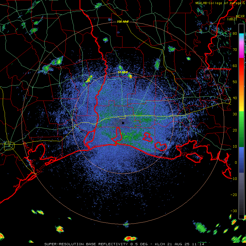Screen dimensions: 246x246
Task: Click the cyan segment of the color bar
Action: click(x=241, y=36)
